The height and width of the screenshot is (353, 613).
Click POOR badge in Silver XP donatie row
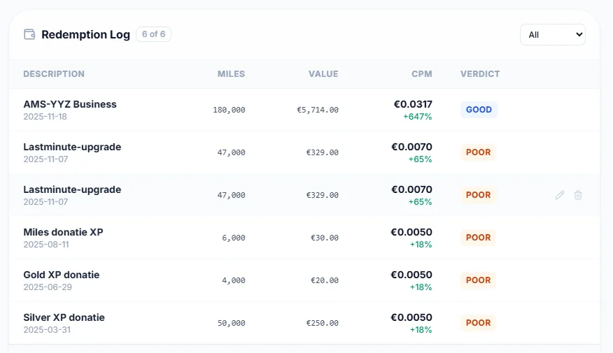click(x=478, y=322)
